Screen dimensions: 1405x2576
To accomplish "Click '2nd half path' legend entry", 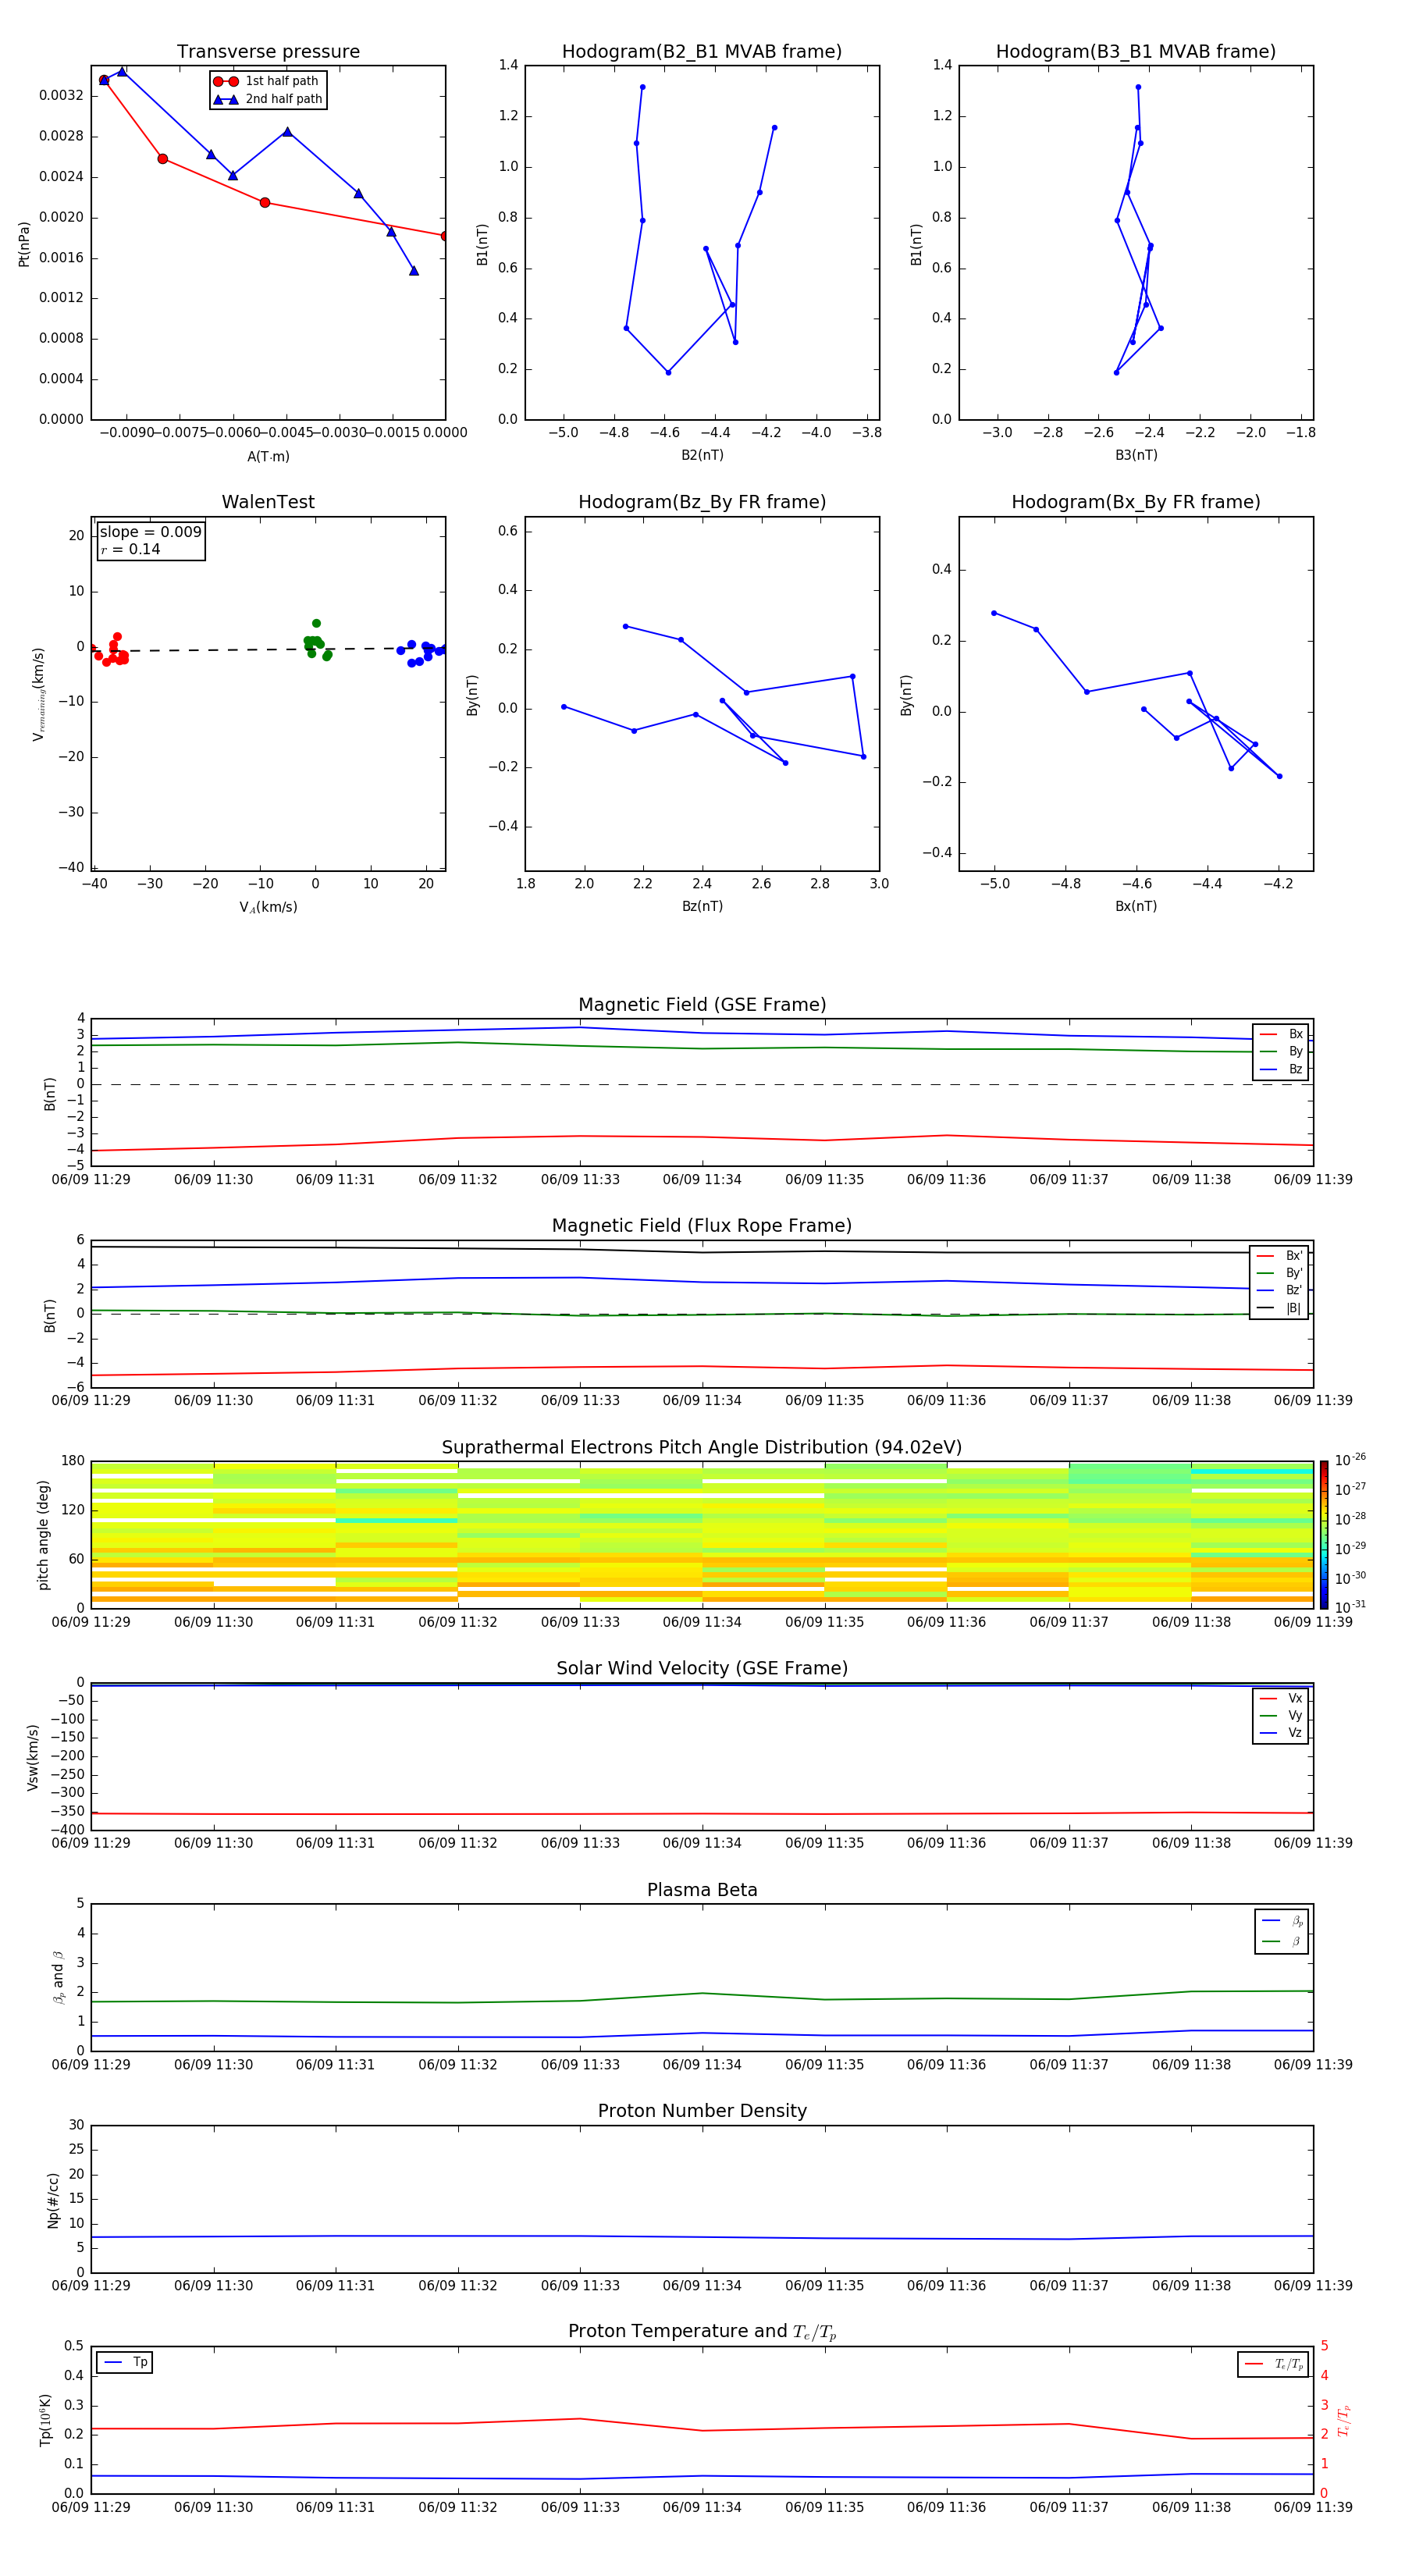I will tap(269, 99).
